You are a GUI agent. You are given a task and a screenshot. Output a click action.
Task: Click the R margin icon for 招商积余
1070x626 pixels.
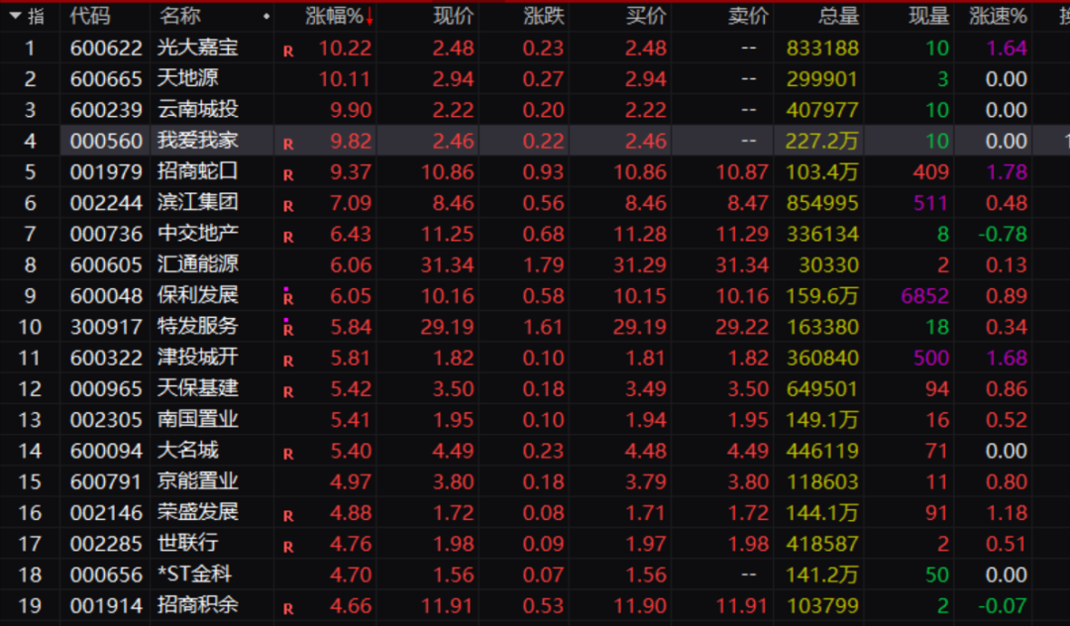[288, 608]
